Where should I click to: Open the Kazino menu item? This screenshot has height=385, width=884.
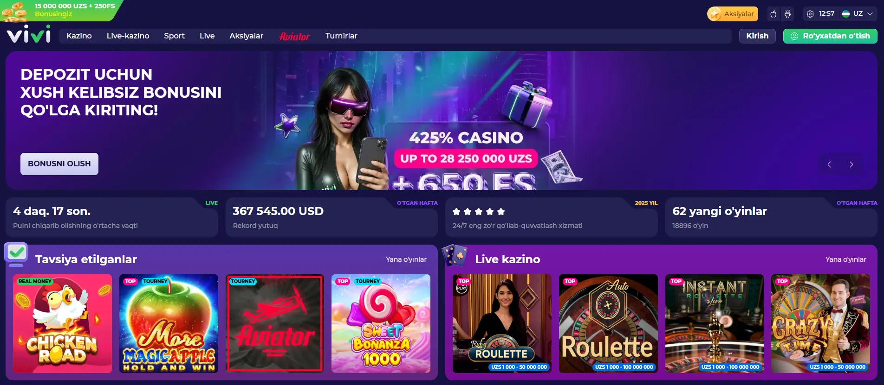79,36
